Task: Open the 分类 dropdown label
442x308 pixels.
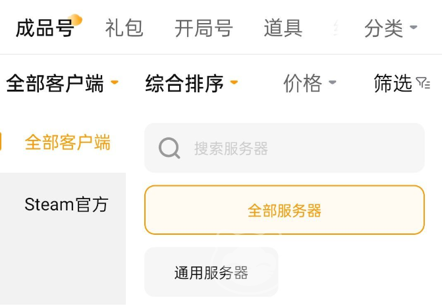Action: [383, 28]
